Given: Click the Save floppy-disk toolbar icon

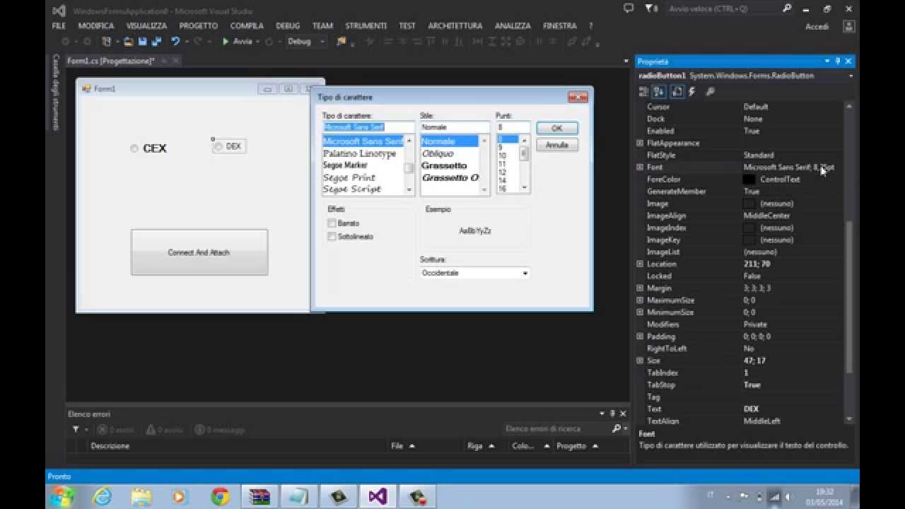Looking at the screenshot, I should (x=143, y=42).
